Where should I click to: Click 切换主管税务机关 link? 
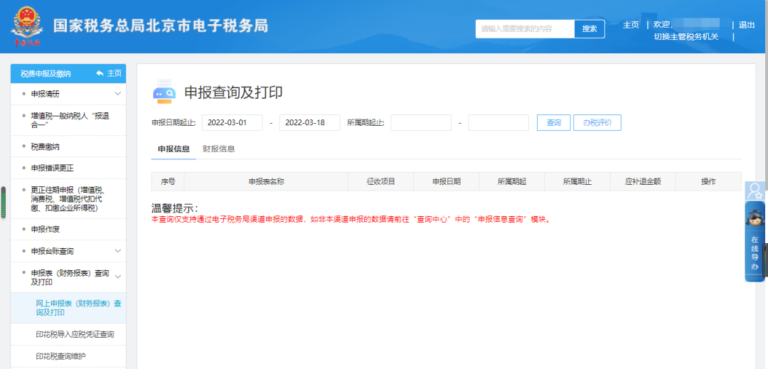point(686,37)
